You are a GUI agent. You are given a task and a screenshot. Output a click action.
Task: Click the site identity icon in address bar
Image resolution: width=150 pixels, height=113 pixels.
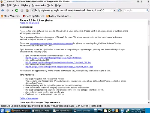pos(33,10)
